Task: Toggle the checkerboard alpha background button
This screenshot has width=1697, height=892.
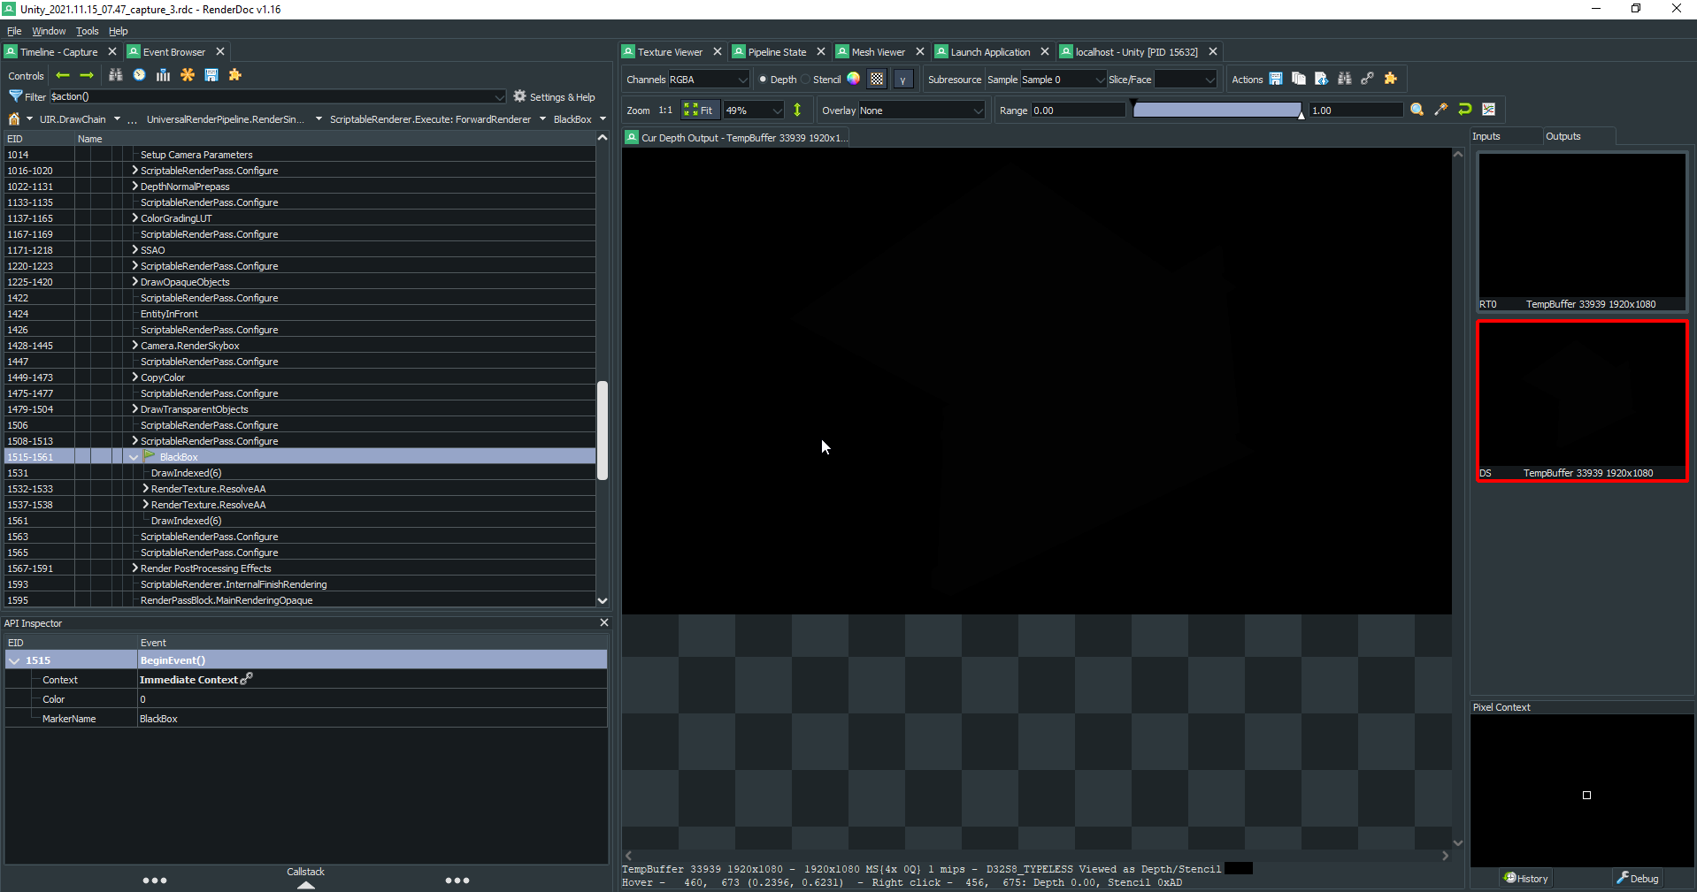Action: click(x=877, y=79)
